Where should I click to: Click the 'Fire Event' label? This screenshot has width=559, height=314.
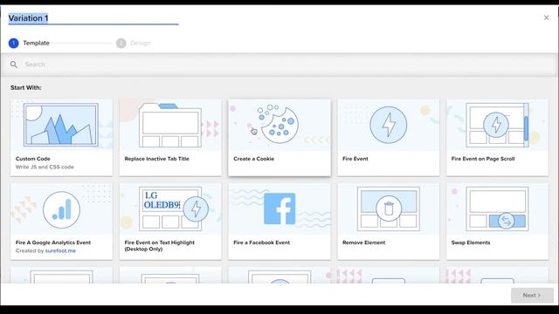[x=355, y=159]
